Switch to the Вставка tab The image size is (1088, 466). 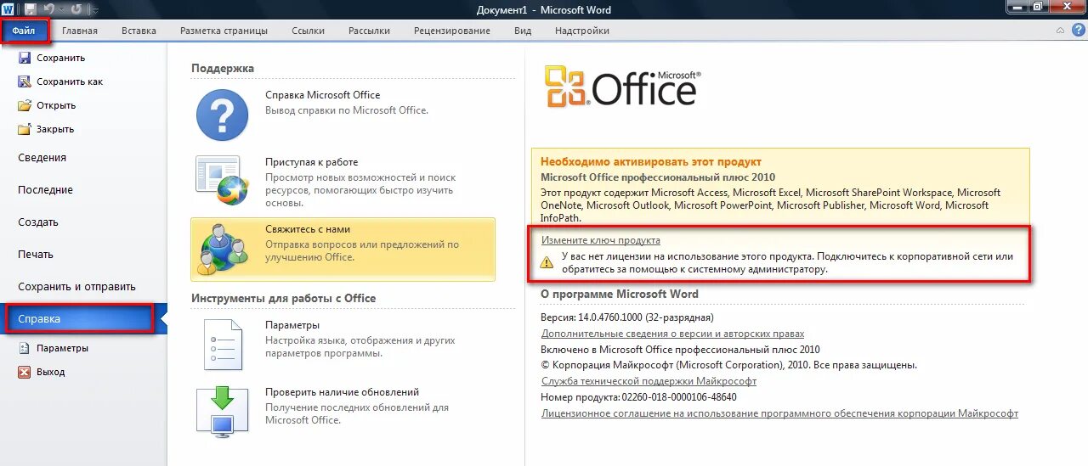tap(139, 31)
